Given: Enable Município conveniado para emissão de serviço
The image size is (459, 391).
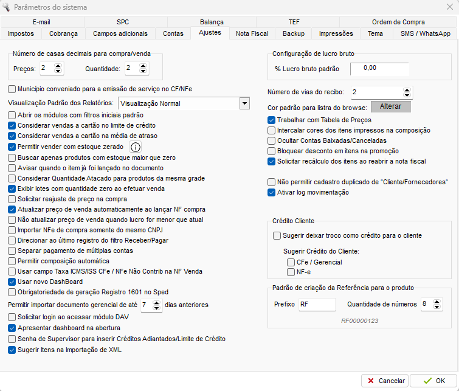Looking at the screenshot, I should pos(12,89).
